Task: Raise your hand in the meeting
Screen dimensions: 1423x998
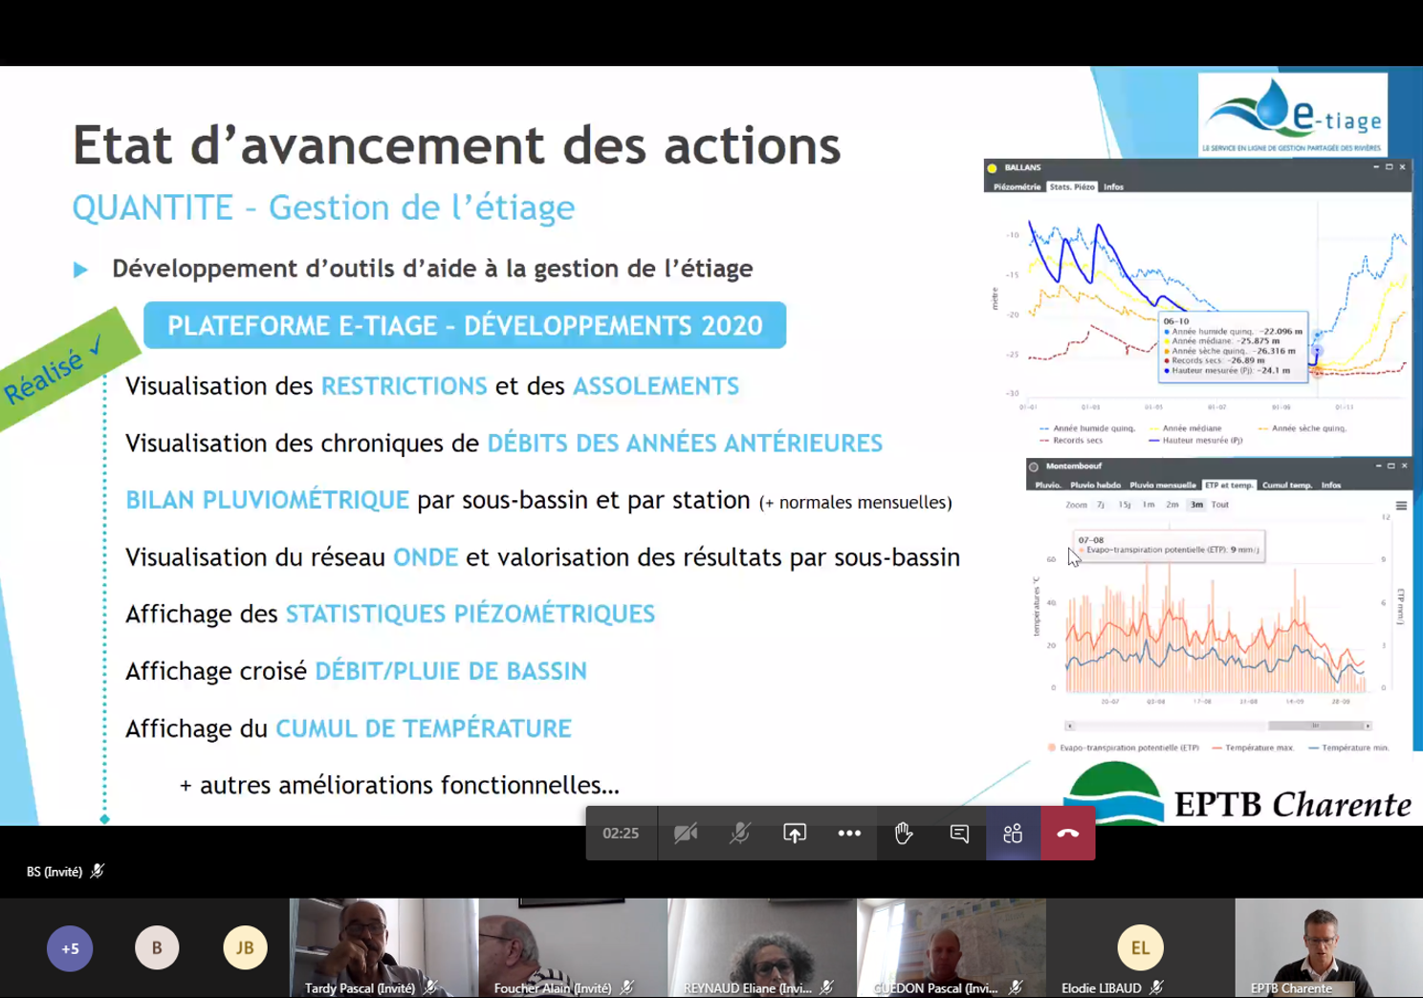Action: tap(904, 834)
